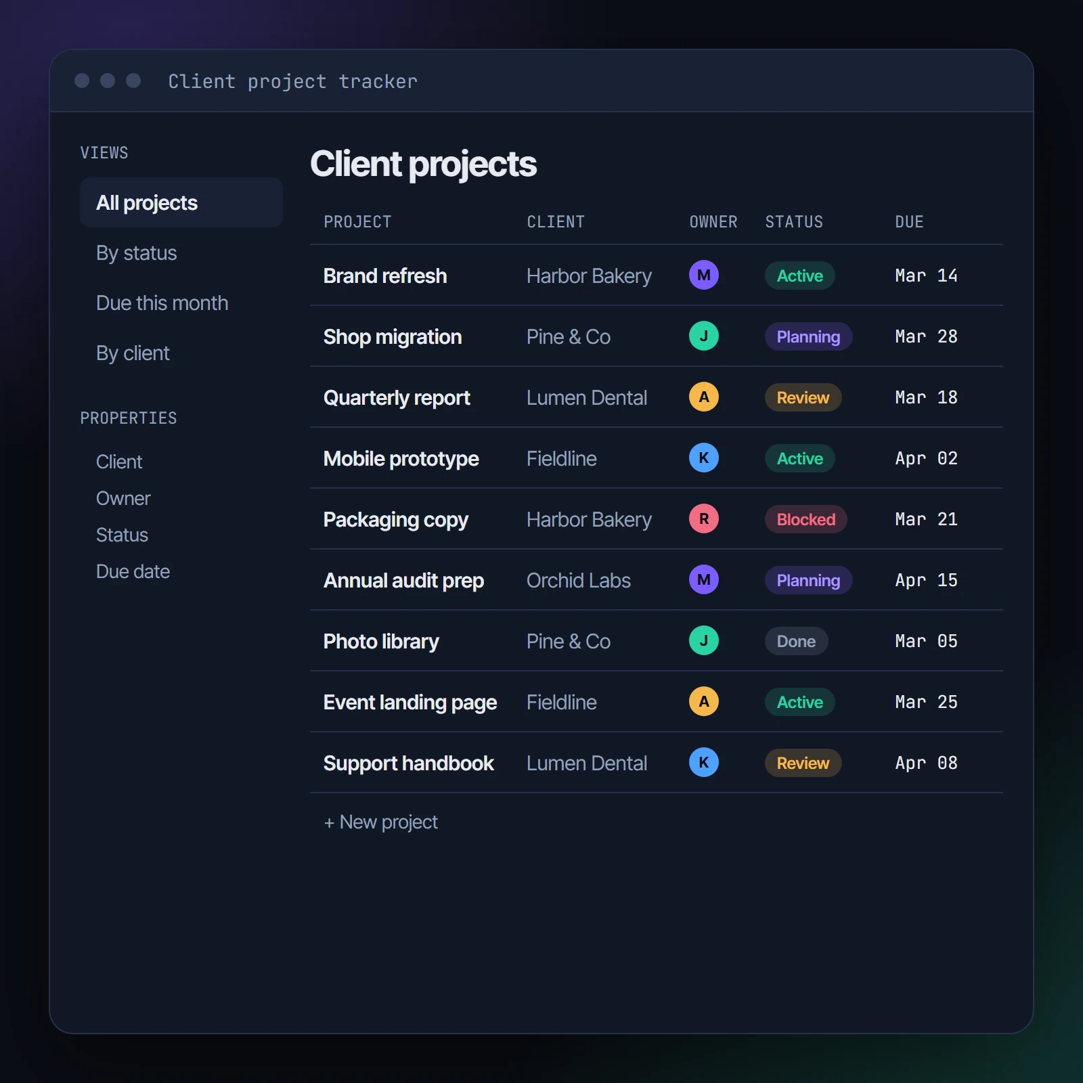Open the Quarterly report project
The width and height of the screenshot is (1083, 1083).
397,397
